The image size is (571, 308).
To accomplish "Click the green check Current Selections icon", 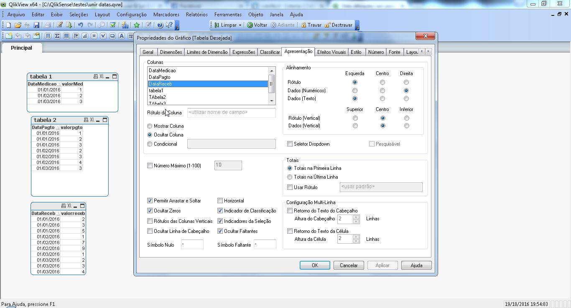I will (113, 25).
